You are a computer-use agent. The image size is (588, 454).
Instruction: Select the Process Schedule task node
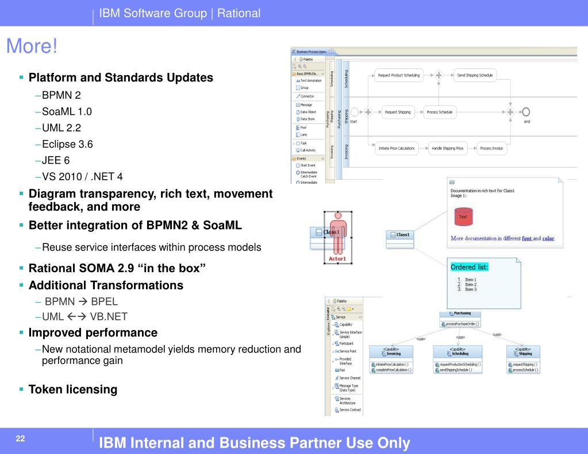(440, 112)
